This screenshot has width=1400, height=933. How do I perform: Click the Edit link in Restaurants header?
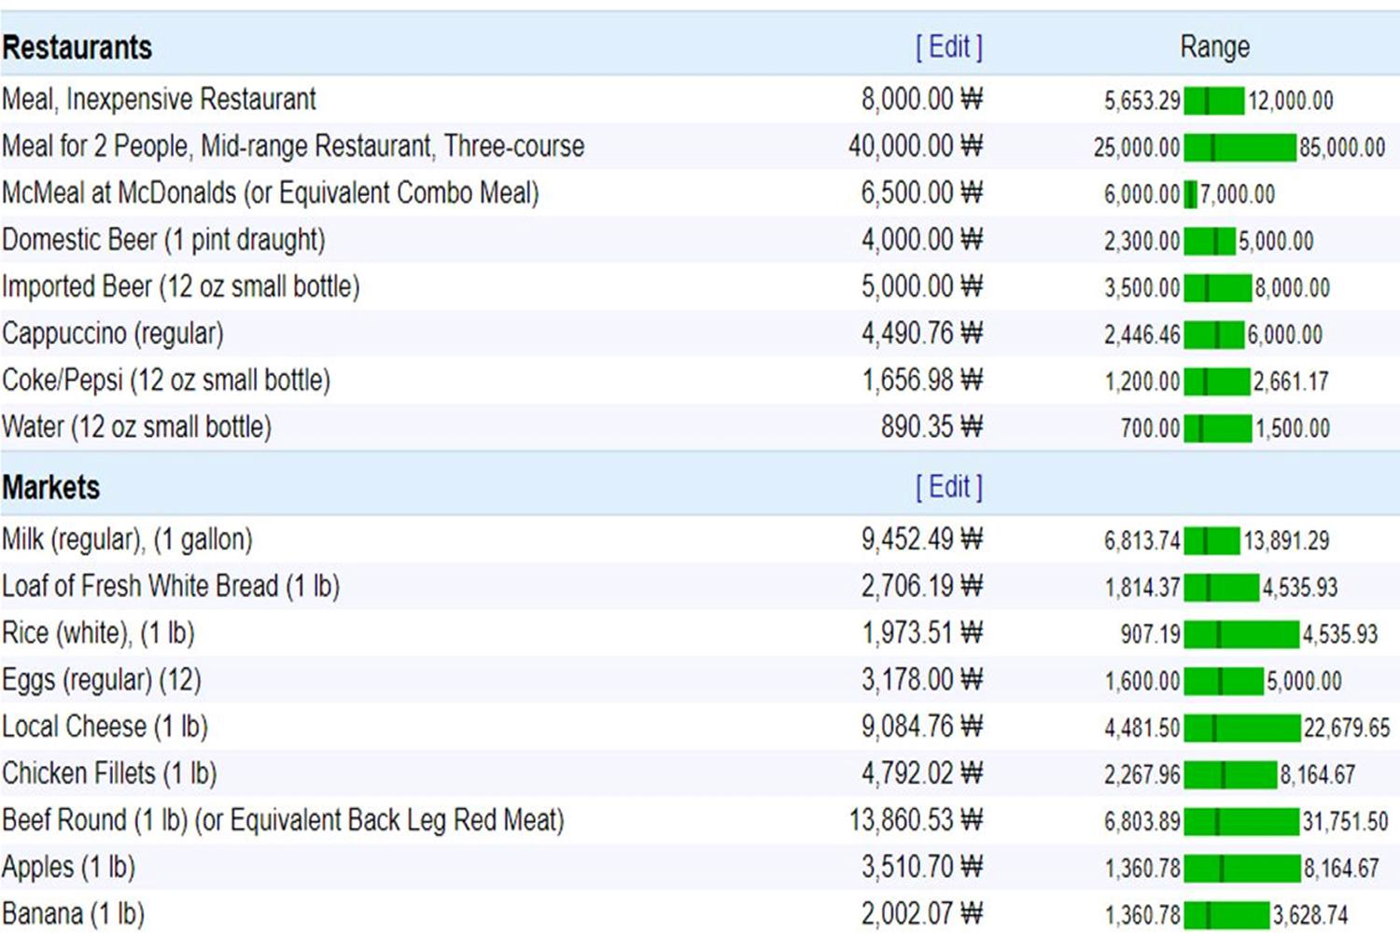(x=949, y=47)
